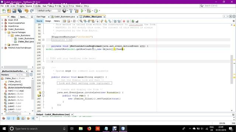The image size is (236, 132).
Task: Click the Open Project toolbar icon
Action: click(14, 11)
